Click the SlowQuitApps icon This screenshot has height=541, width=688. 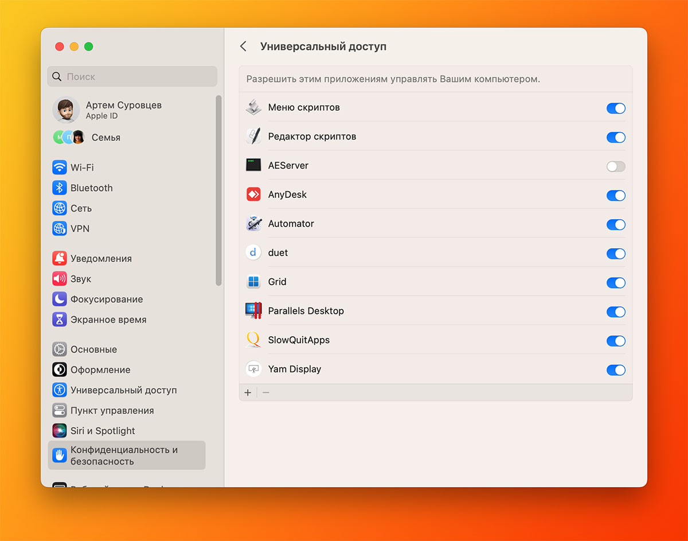(253, 340)
